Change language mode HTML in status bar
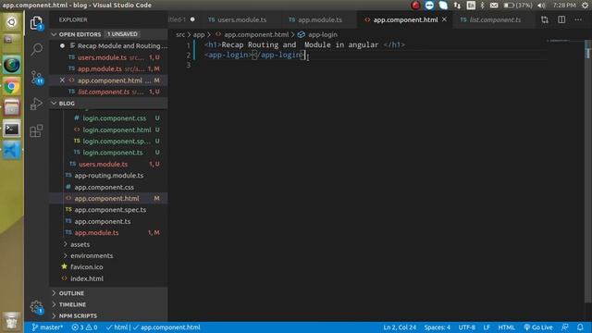Viewport: 592px width, 333px height. pos(506,327)
